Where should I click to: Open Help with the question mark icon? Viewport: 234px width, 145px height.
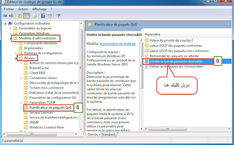pos(43,16)
